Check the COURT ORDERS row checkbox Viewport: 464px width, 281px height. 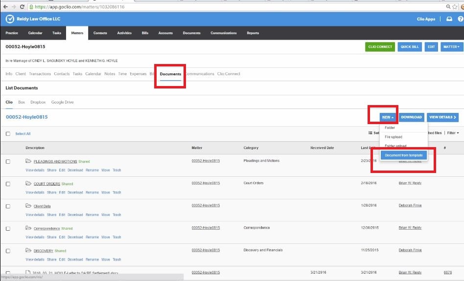point(8,184)
